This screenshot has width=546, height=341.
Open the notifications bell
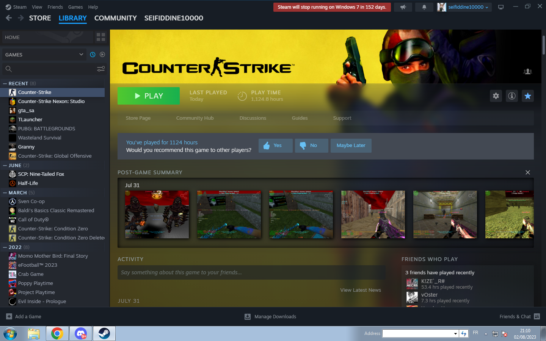click(424, 7)
